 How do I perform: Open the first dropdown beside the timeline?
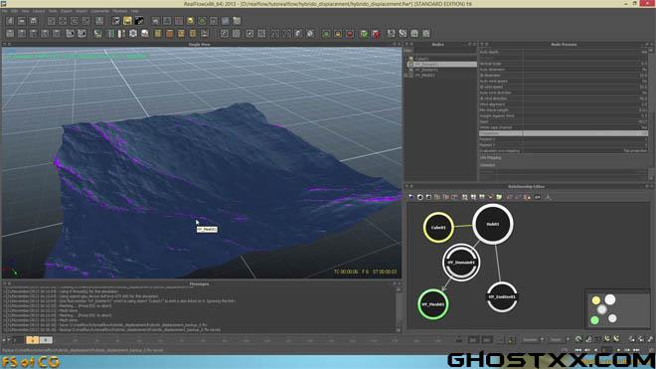tap(533, 340)
